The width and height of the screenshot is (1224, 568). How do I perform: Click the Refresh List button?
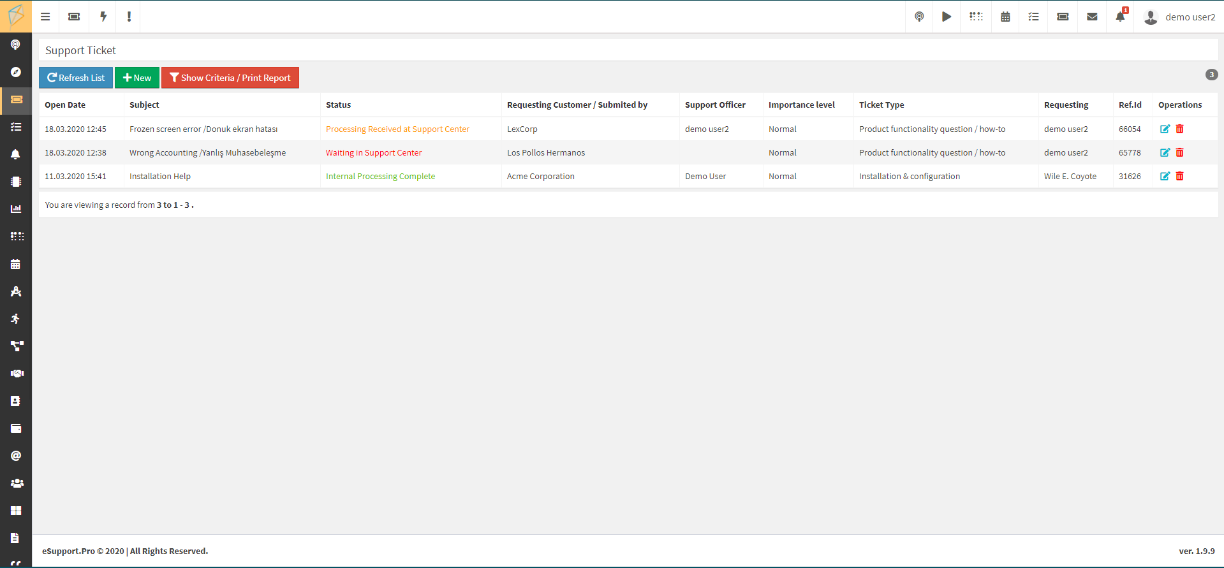point(76,78)
